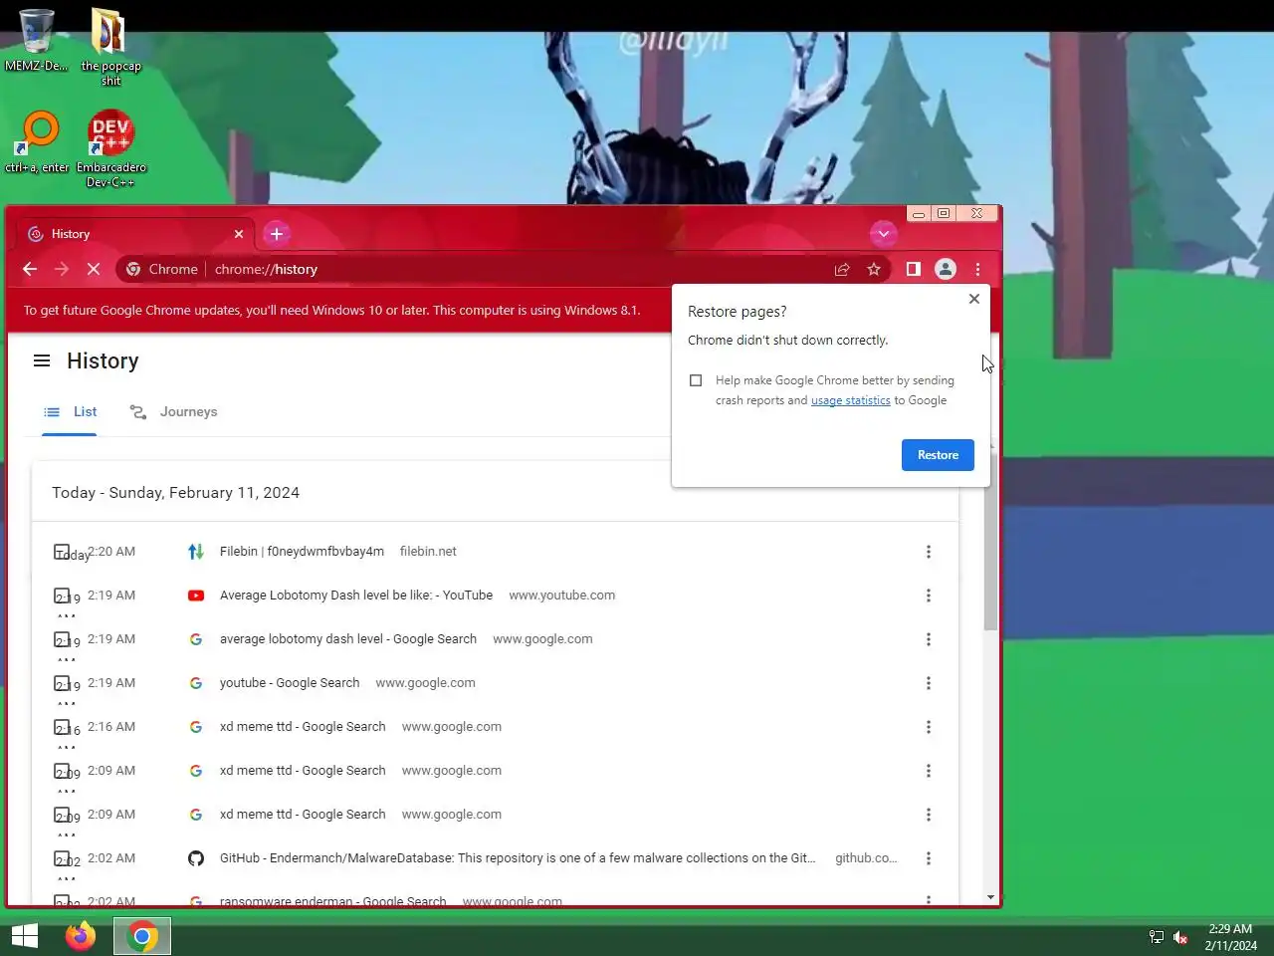The height and width of the screenshot is (956, 1274).
Task: Click the scrollbar down arrow
Action: [990, 897]
